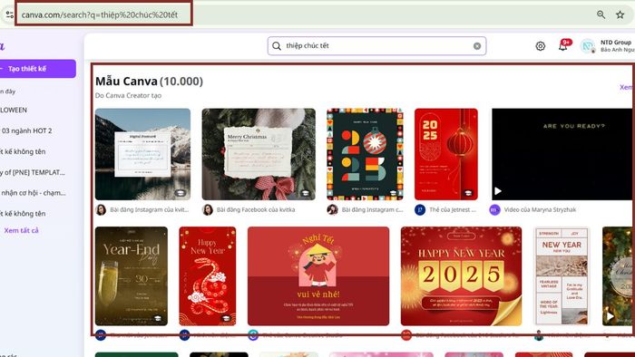Click the education badge on Merry Christmas template
Image resolution: width=635 pixels, height=357 pixels.
point(306,193)
